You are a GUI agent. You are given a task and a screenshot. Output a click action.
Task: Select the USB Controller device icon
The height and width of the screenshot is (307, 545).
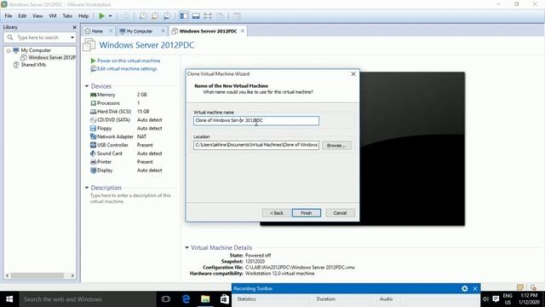(93, 145)
